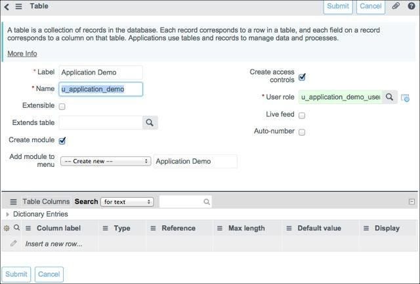This screenshot has width=420, height=284.
Task: Click the bottom Cancel button
Action: [49, 274]
